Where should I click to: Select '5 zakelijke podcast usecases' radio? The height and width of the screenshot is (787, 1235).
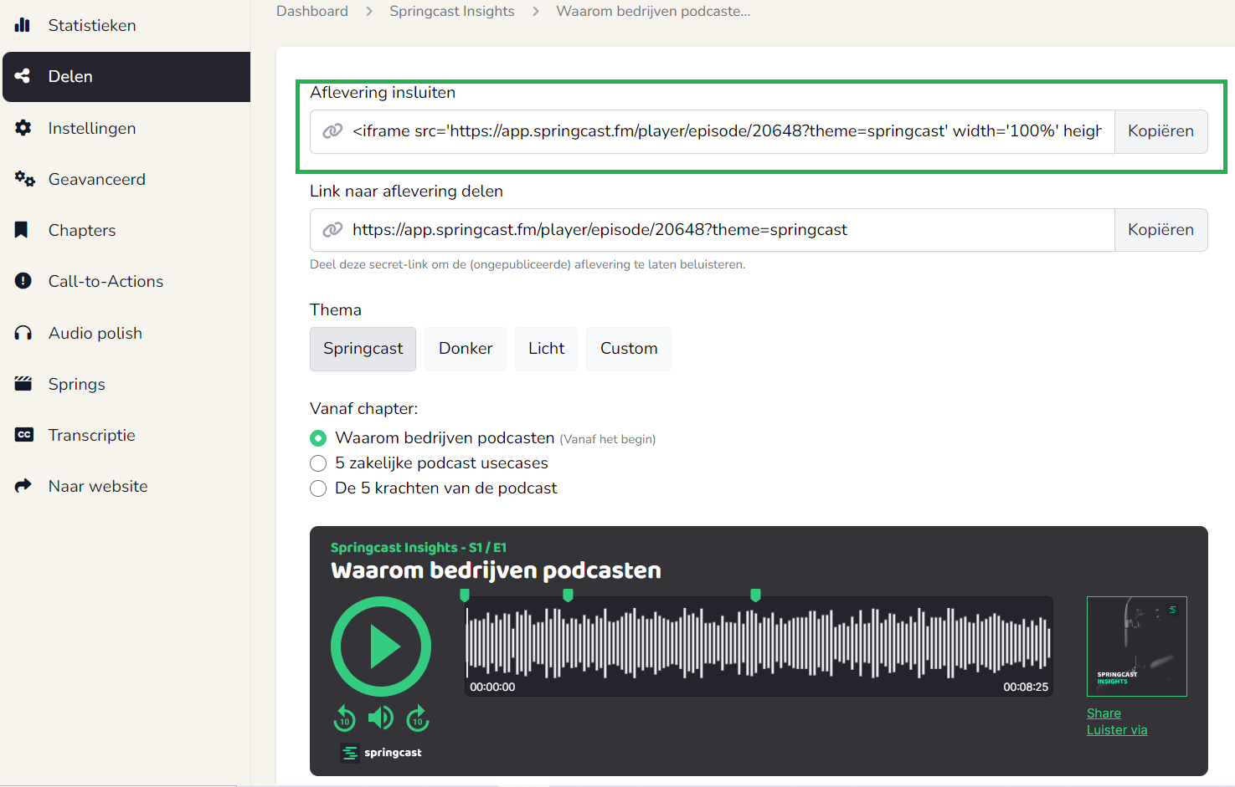coord(318,463)
